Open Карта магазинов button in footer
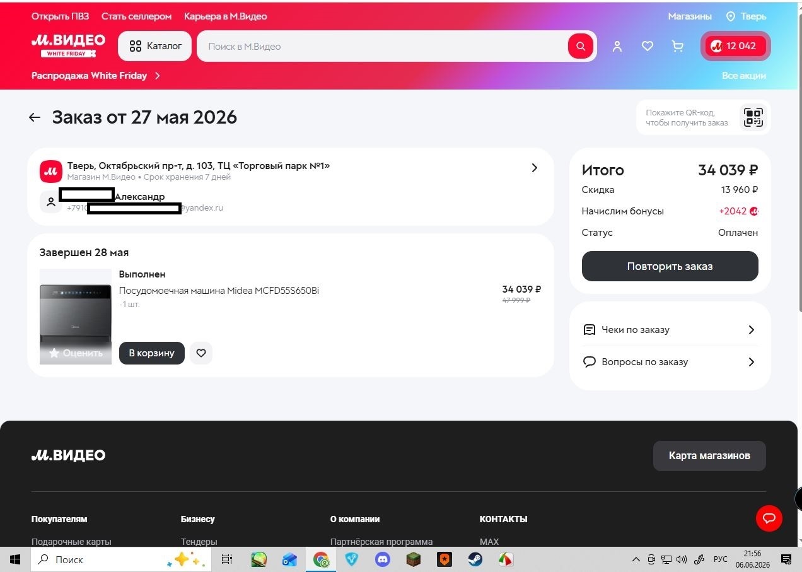The image size is (802, 572). point(709,455)
